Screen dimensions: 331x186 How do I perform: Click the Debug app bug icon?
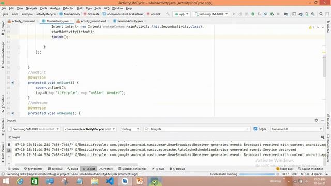tap(253, 14)
